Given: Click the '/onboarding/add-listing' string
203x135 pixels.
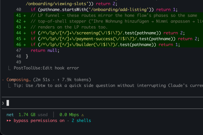Looking at the screenshot, I should pos(119,10).
